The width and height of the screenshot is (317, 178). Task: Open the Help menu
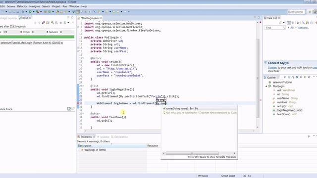[84, 6]
